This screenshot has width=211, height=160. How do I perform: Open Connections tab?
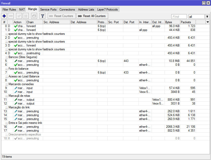click(x=67, y=10)
